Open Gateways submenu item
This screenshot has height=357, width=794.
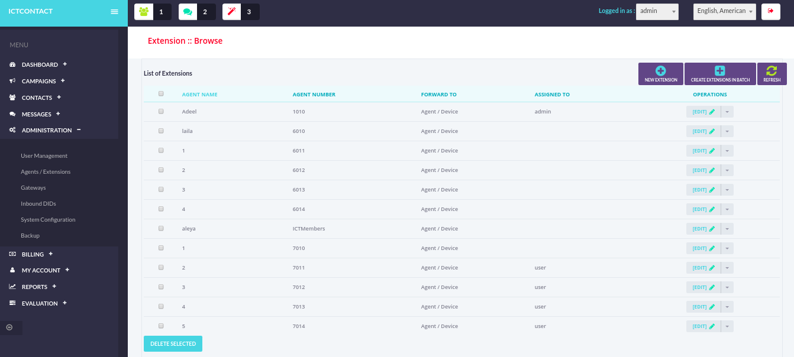pyautogui.click(x=33, y=188)
